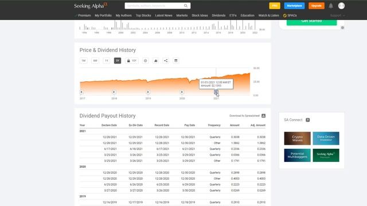Select the locked 10Y chart range
367x206 pixels.
click(x=132, y=61)
